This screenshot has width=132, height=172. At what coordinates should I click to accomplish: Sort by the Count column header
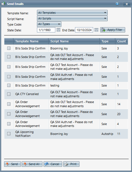click(122, 41)
